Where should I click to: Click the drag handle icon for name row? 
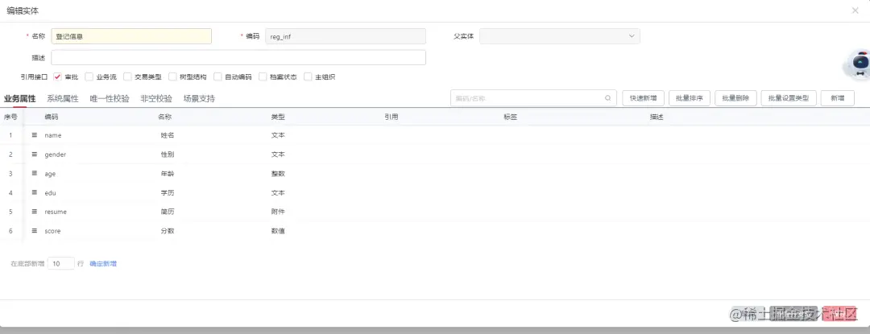point(35,135)
